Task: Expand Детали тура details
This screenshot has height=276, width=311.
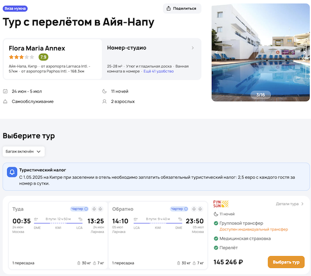Action: tap(290, 204)
